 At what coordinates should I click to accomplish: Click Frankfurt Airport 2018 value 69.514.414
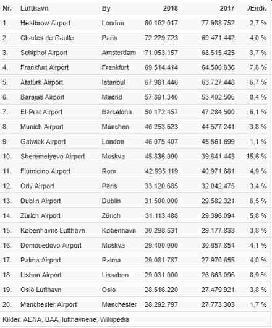coord(161,67)
